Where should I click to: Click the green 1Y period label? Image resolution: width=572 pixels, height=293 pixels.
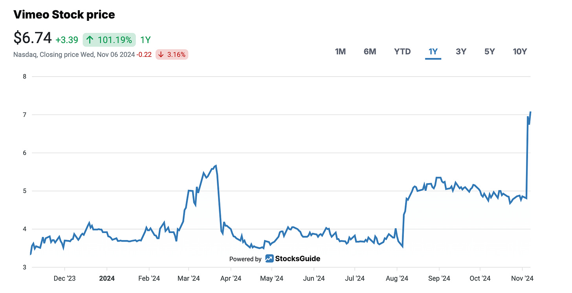pos(145,40)
